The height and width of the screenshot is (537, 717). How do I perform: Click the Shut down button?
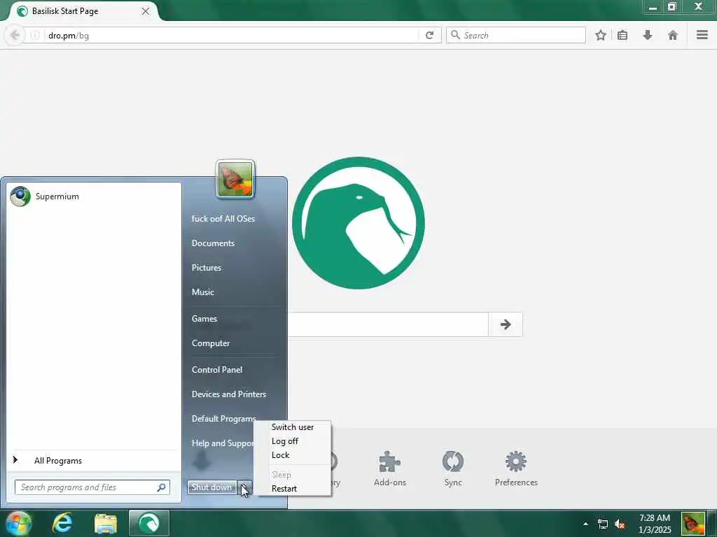click(211, 487)
